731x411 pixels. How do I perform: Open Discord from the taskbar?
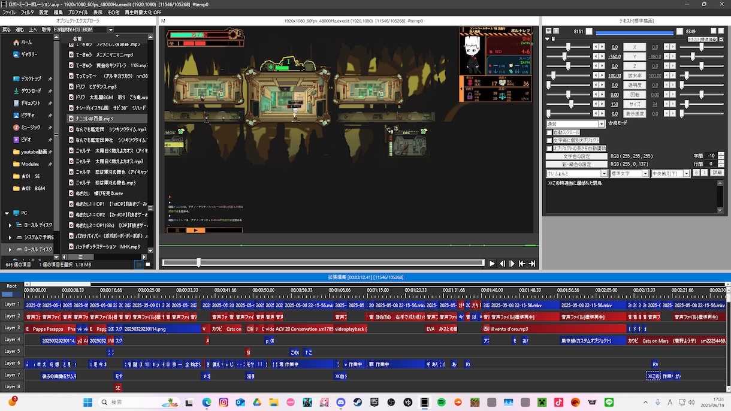click(341, 402)
